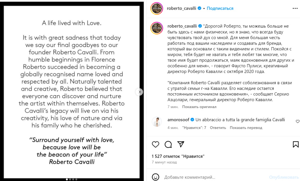300x181 pixels.
Task: Save post with bookmark icon
Action: [x=296, y=144]
